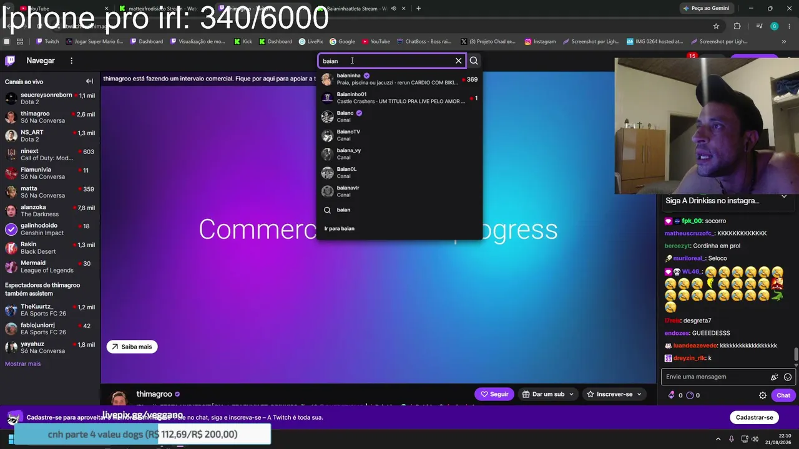Click the Seguir follow button

pos(494,394)
